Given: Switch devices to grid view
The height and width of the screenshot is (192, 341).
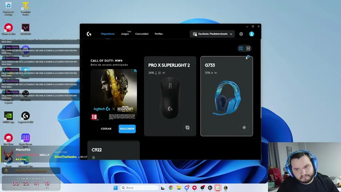Looking at the screenshot, I should [241, 48].
